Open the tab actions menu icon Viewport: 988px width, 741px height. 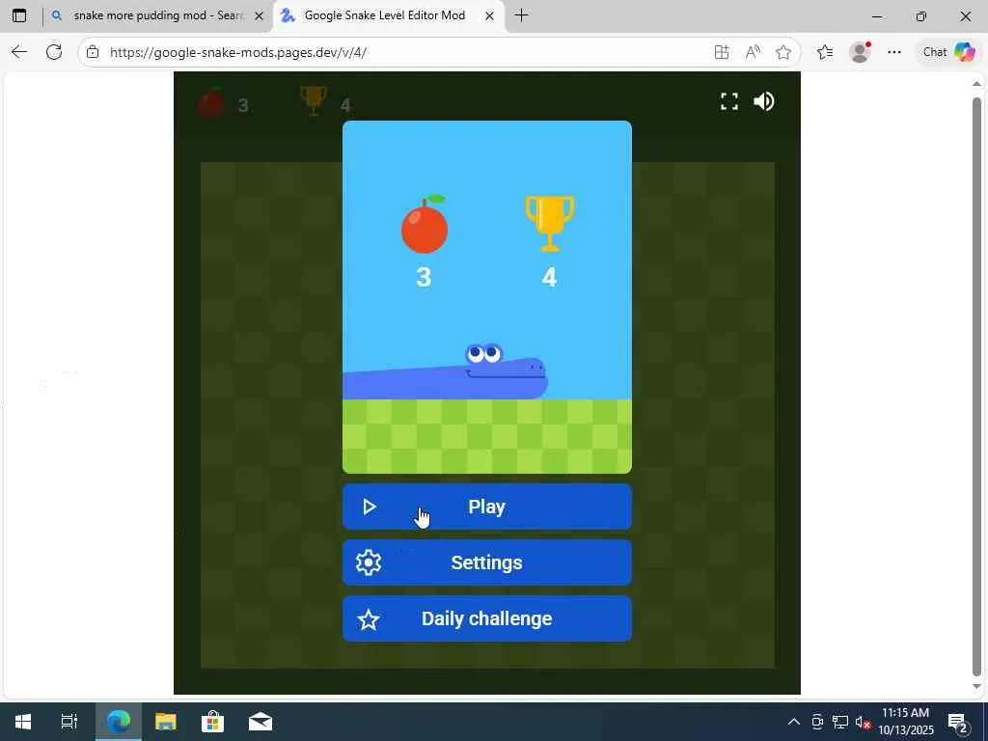pos(19,15)
